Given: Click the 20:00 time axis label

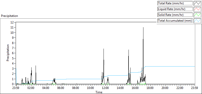Looking at the screenshot, I should point(165,88).
